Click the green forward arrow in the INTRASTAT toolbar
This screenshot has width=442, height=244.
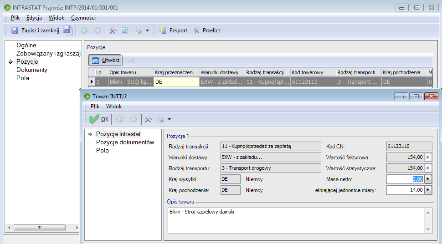98,30
